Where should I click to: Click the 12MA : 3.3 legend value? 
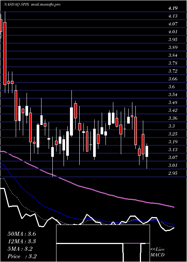pos(22,241)
